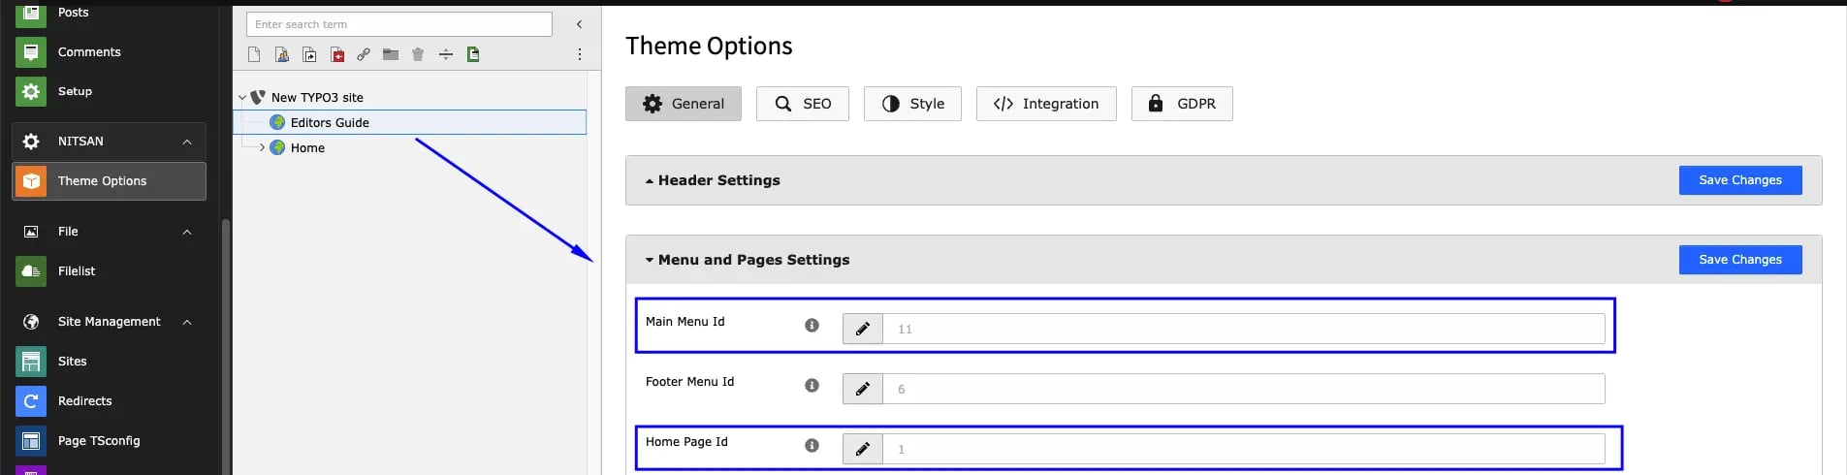The image size is (1847, 475).
Task: Click info icon next to Footer Menu Id
Action: tap(812, 386)
